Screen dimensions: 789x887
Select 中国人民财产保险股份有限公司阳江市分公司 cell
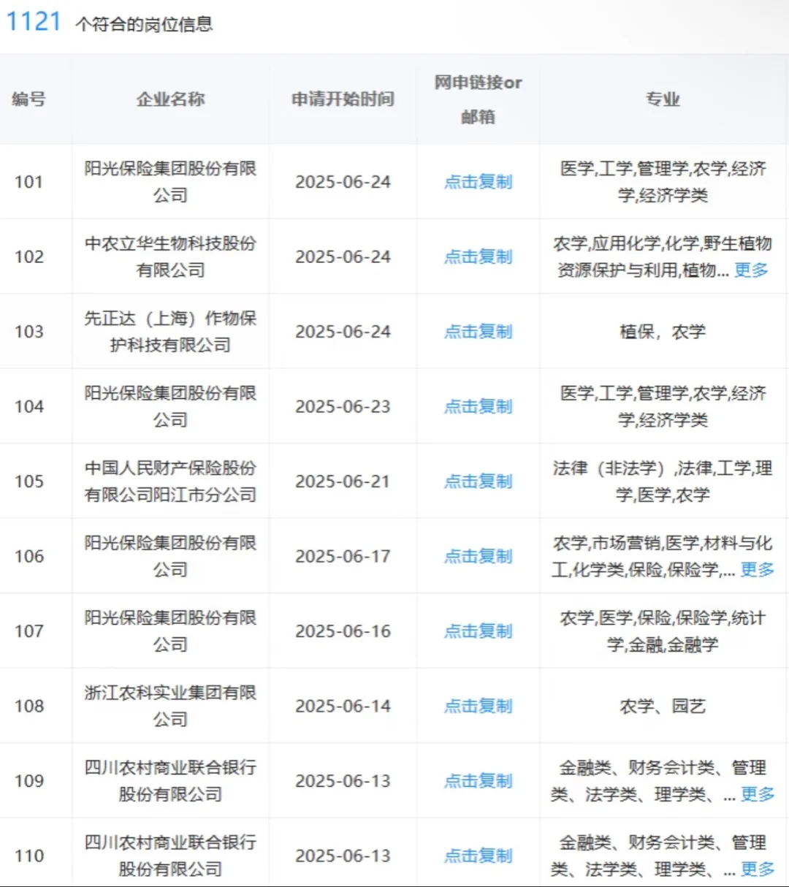[171, 481]
